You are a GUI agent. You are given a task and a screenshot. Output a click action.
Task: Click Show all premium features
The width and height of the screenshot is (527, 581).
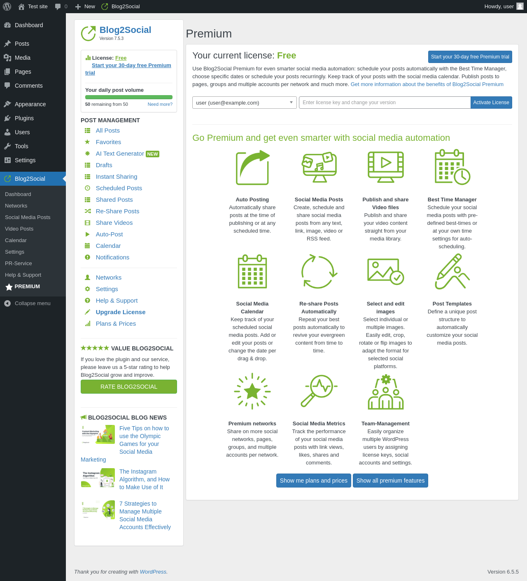tap(390, 481)
